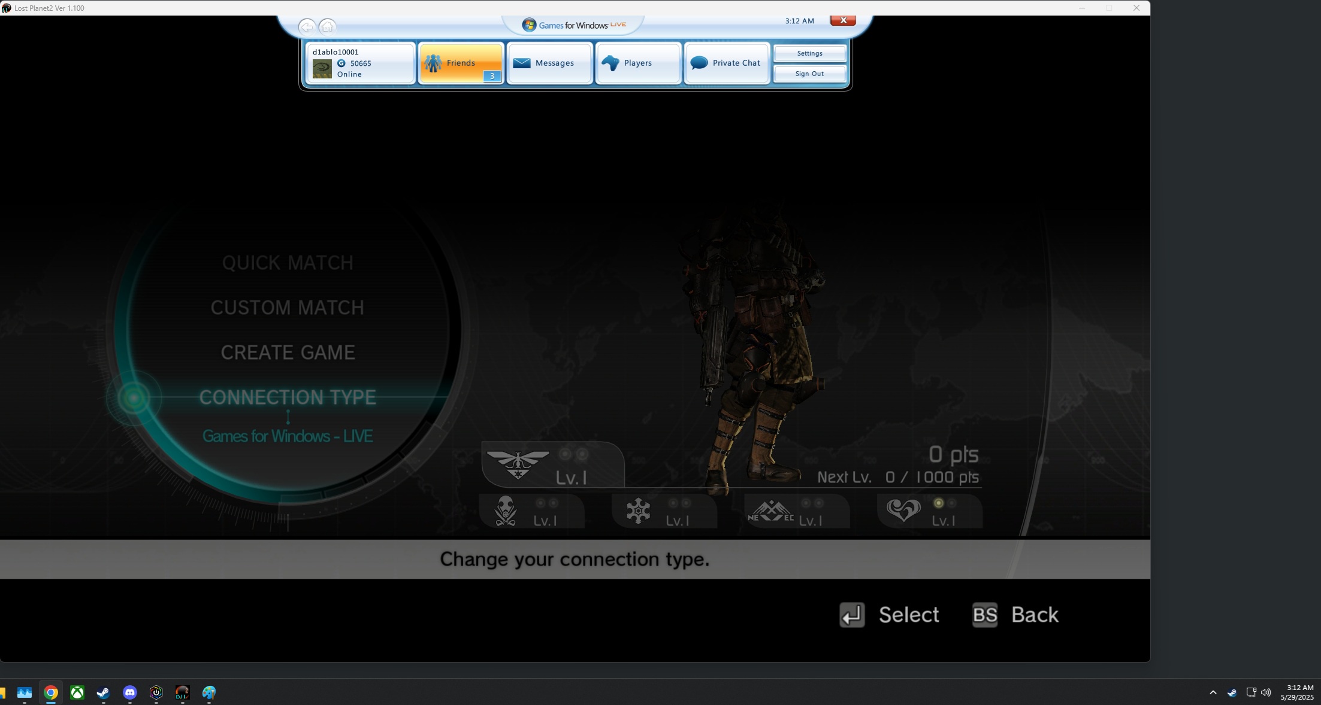Viewport: 1321px width, 705px height.
Task: Click the overlay clock reading 3:12 AM
Action: [x=799, y=21]
